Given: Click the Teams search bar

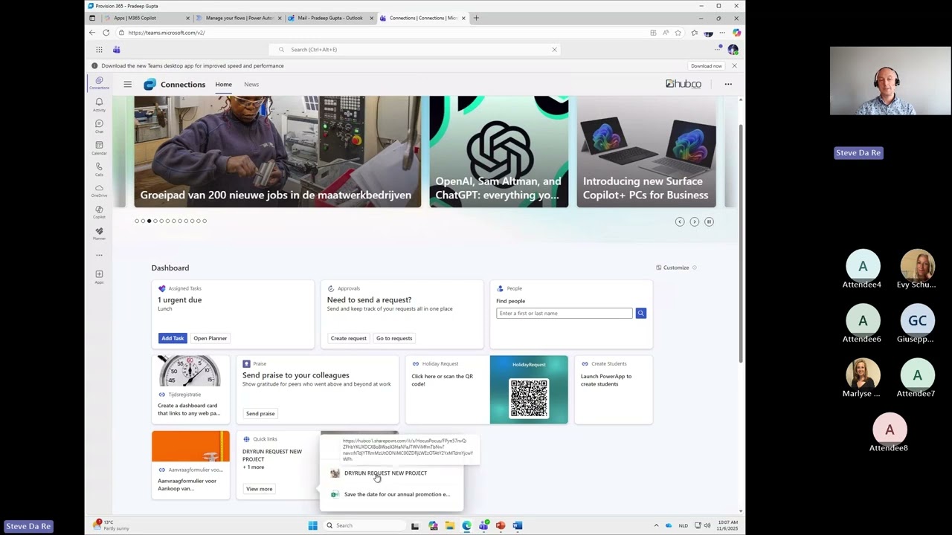Looking at the screenshot, I should pyautogui.click(x=414, y=50).
